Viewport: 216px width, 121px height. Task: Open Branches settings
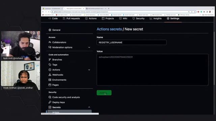pos(55,60)
